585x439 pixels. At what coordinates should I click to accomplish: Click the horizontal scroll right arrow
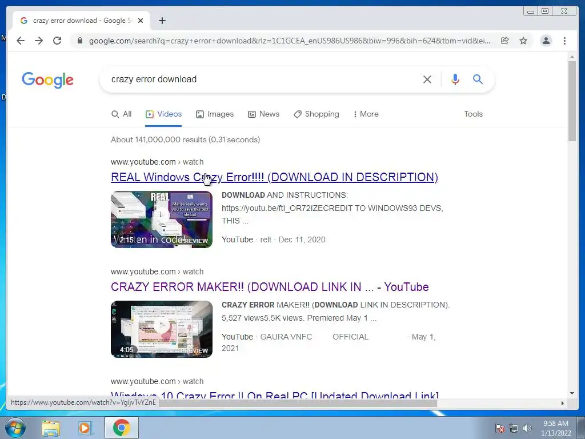click(563, 403)
